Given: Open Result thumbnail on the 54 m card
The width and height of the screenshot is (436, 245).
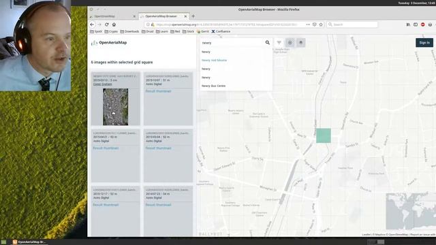Looking at the screenshot, I should (159, 205).
